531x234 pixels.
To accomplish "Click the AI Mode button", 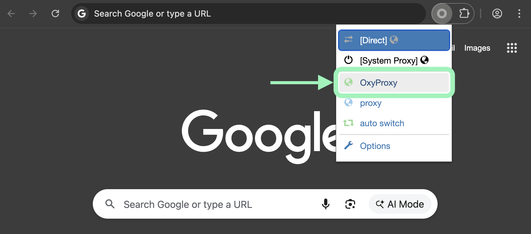I will click(400, 204).
